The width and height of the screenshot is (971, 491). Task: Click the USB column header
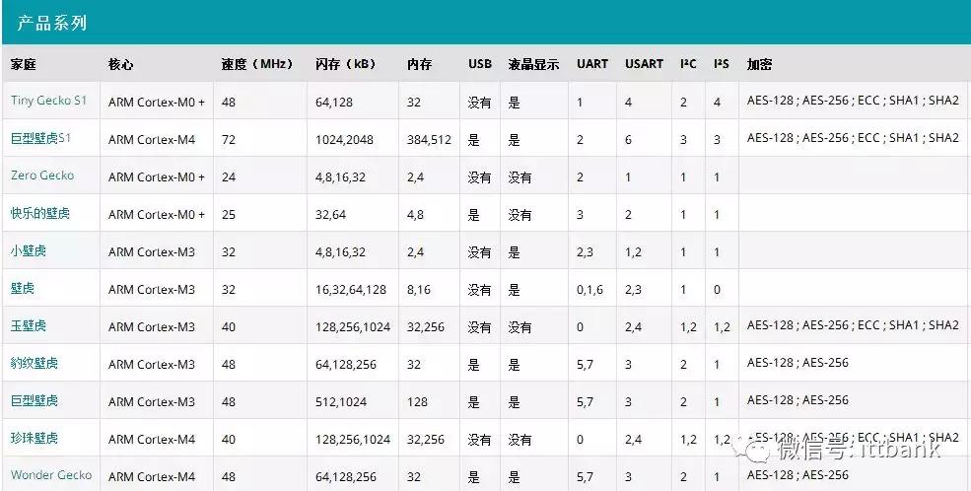(480, 64)
